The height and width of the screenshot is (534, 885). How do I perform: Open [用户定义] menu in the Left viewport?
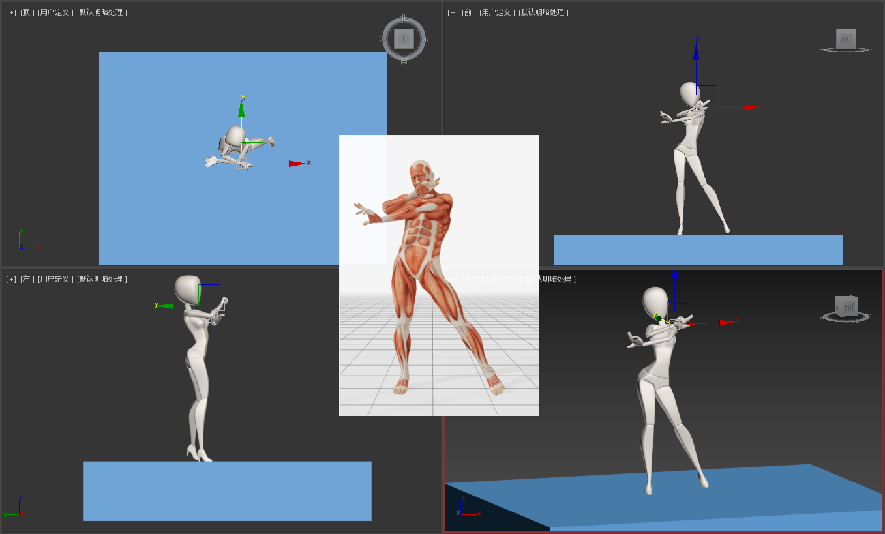(55, 279)
